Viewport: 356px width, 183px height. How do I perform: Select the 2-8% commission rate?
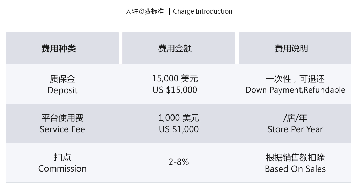point(179,162)
